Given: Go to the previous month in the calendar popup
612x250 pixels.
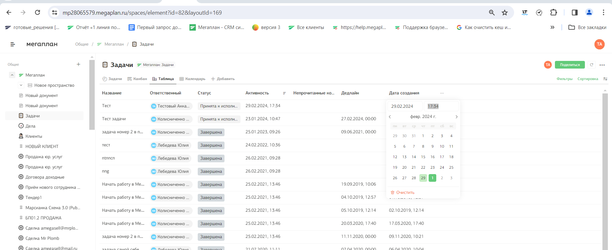Looking at the screenshot, I should click(x=390, y=117).
